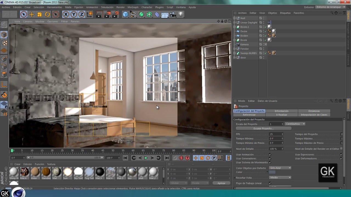The image size is (351, 197).
Task: Click the Aplicar button
Action: (221, 183)
